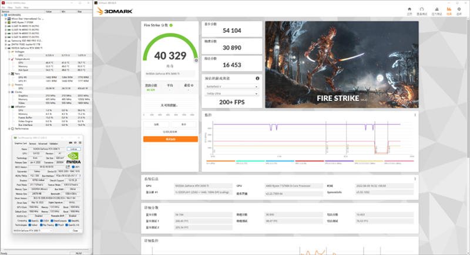Toggle the Ray Tracing checkbox in GPU-Z

[x=41, y=225]
